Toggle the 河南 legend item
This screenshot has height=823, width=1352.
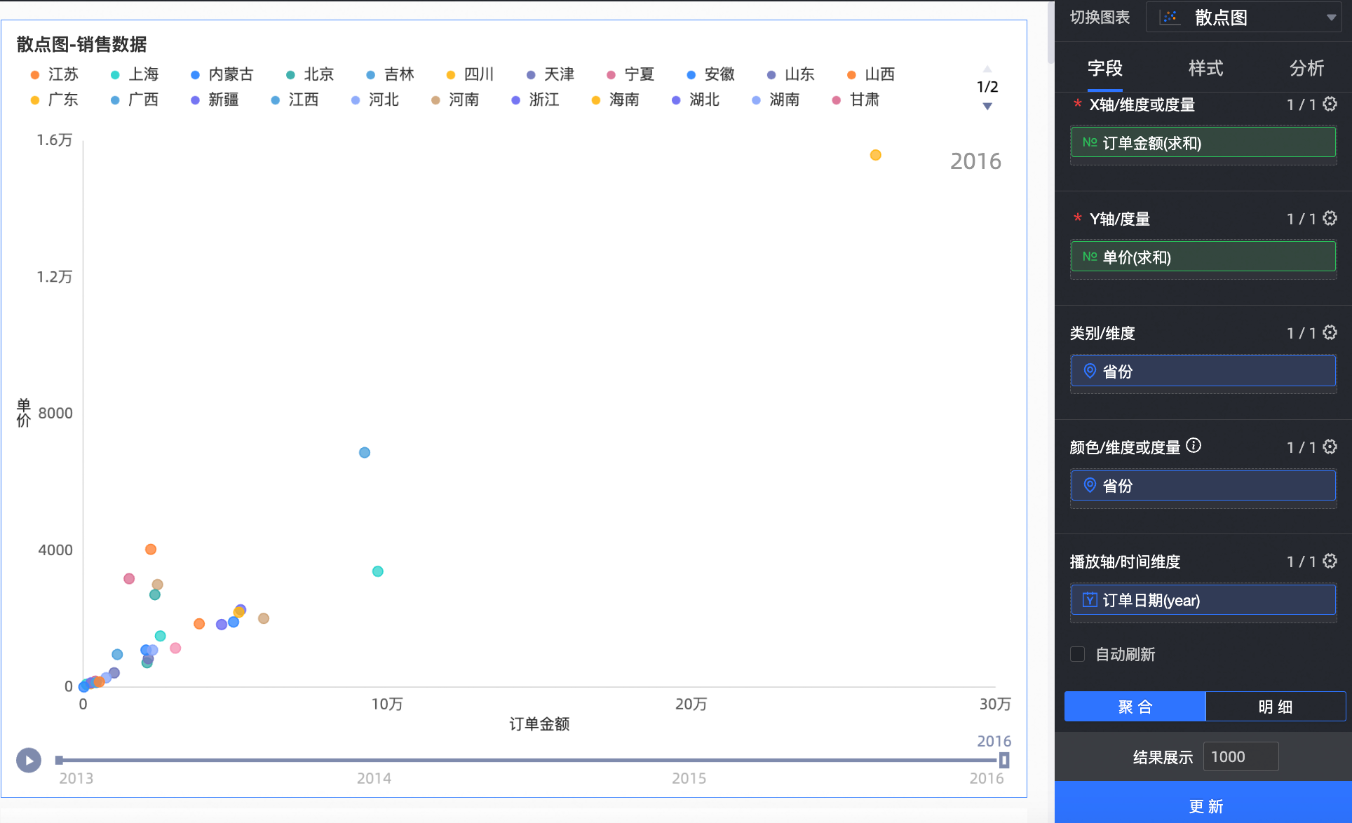click(455, 100)
